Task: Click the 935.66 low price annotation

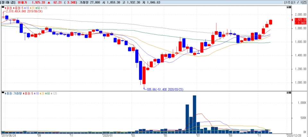Action: pyautogui.click(x=165, y=90)
